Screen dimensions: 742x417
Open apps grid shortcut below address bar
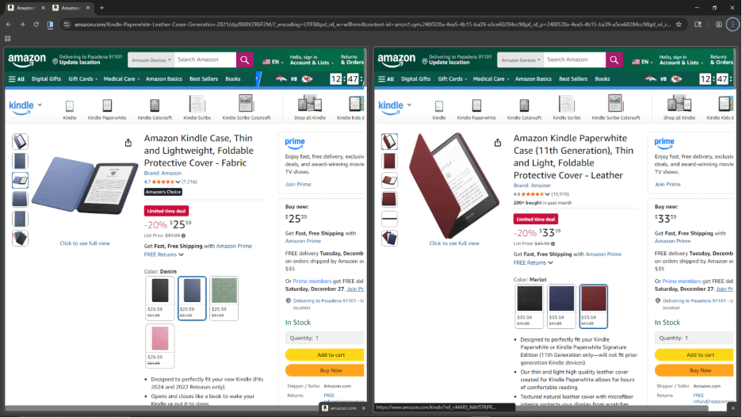(x=8, y=39)
